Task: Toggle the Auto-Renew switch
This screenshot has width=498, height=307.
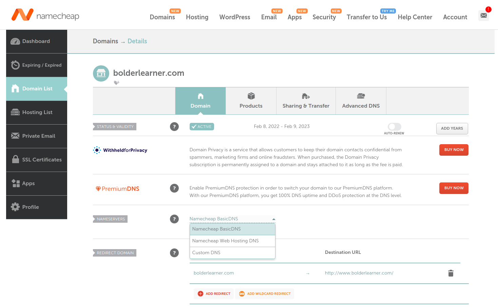Action: point(394,127)
